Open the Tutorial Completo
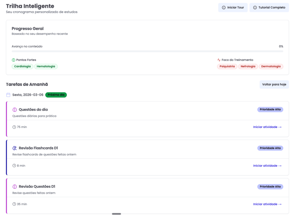The height and width of the screenshot is (215, 292). 269,7
